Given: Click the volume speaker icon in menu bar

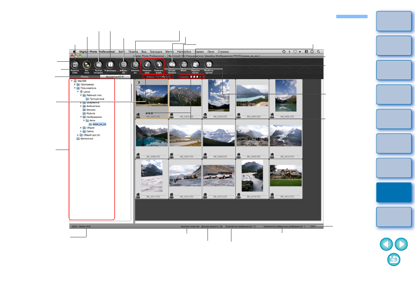Looking at the screenshot, I should coord(300,52).
